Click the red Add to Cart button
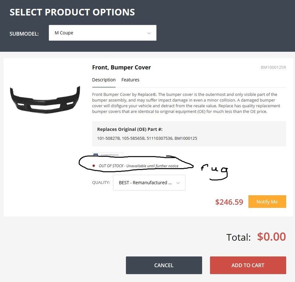This screenshot has width=295, height=282. (x=248, y=265)
